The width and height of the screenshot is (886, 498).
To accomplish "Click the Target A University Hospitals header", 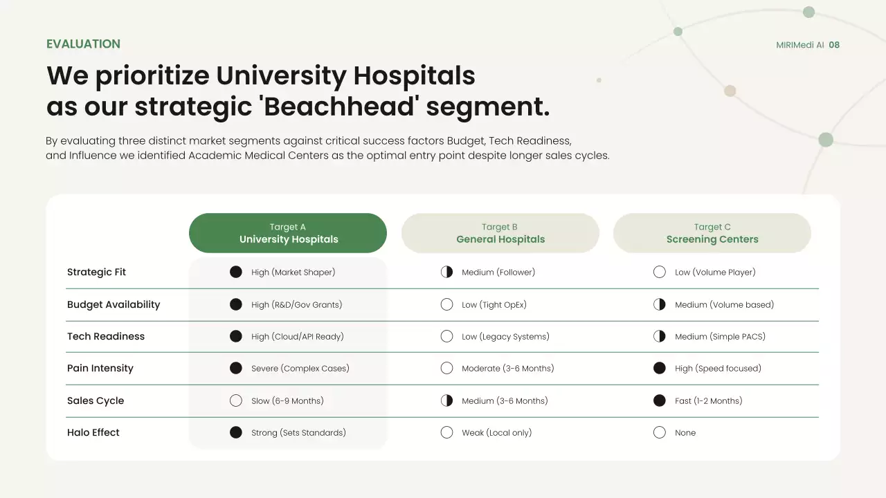I will [288, 233].
